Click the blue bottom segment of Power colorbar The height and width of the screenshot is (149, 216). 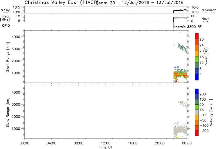[197, 77]
